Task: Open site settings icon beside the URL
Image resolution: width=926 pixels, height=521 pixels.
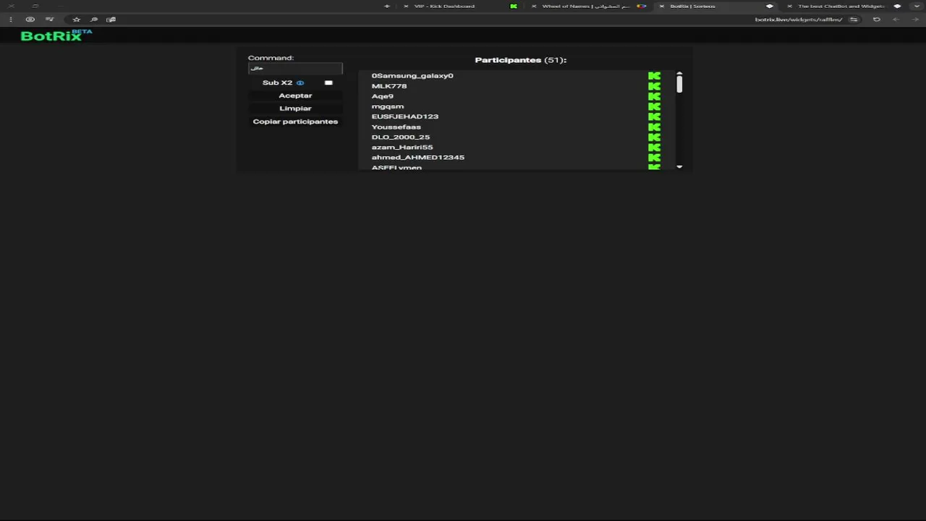Action: [x=854, y=20]
